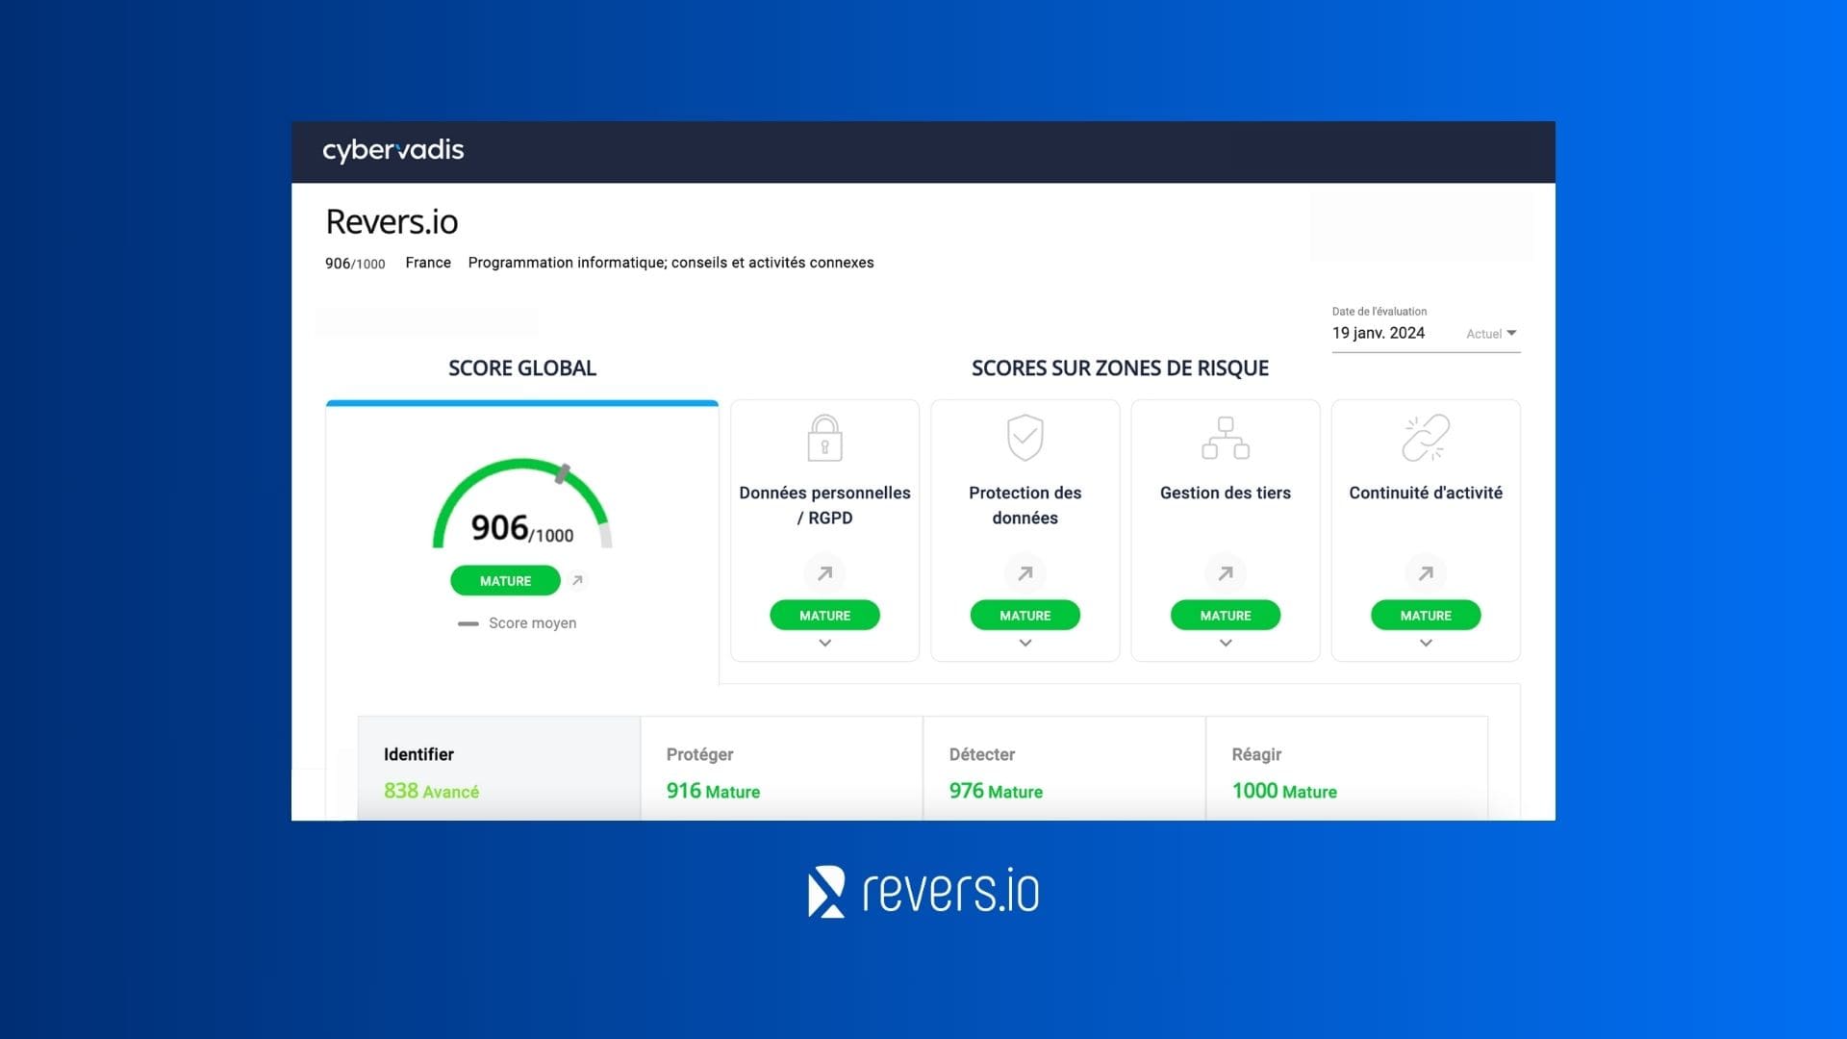The height and width of the screenshot is (1039, 1847).
Task: Click the 906/1000 score gauge arc
Action: tap(521, 503)
